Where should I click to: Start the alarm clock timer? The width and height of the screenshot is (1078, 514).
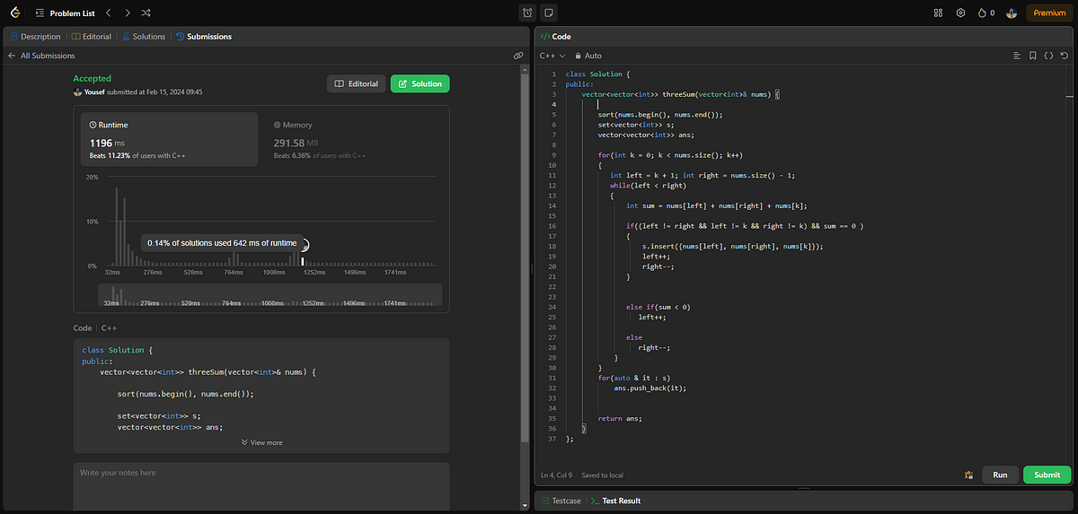tap(527, 13)
